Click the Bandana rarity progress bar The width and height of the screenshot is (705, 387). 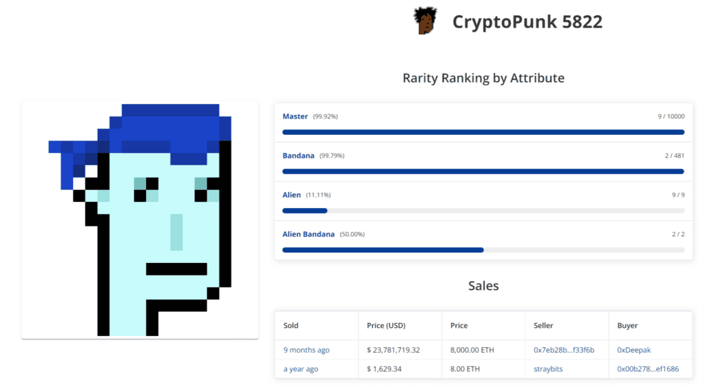(483, 171)
